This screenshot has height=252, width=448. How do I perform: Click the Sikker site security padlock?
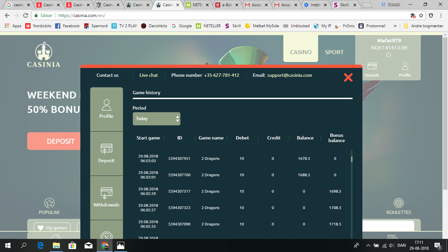coord(36,15)
